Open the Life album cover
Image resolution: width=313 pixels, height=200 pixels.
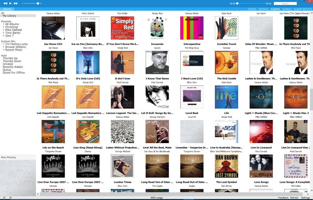click(x=227, y=97)
